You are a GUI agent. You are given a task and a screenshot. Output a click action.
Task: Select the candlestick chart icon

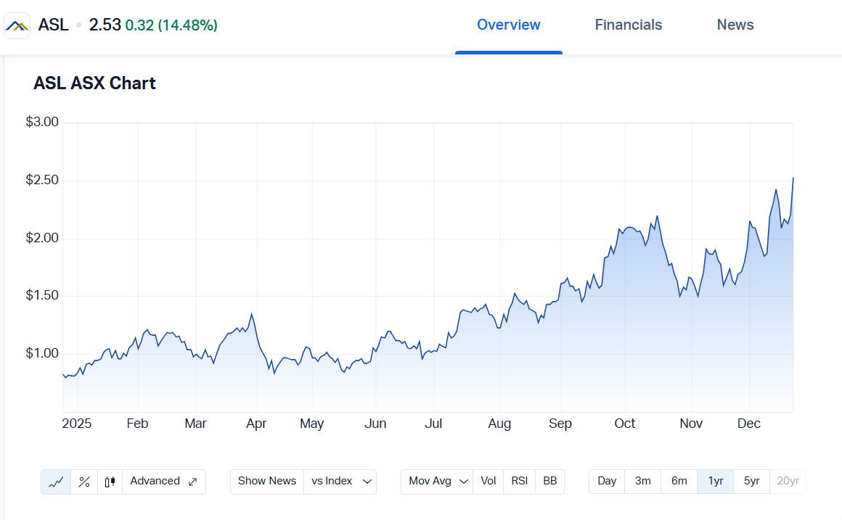pyautogui.click(x=110, y=482)
